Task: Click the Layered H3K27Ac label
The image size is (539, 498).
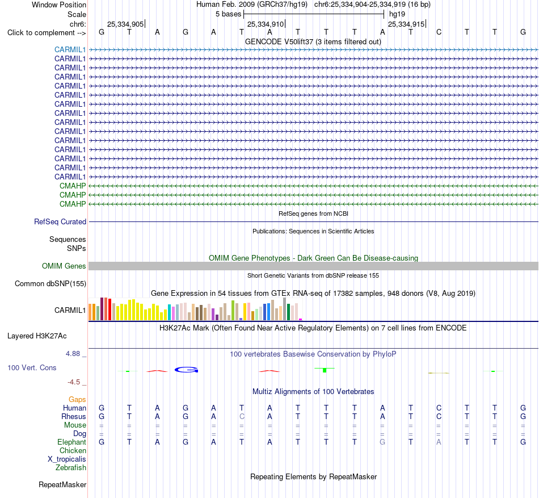Action: (x=37, y=336)
